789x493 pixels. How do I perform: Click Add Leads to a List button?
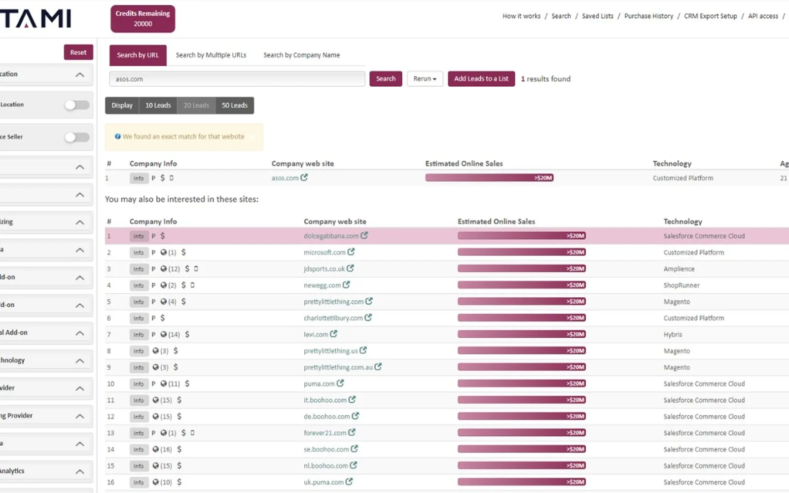point(481,79)
